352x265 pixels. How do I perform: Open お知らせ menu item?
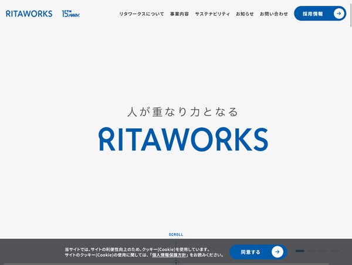click(x=245, y=14)
